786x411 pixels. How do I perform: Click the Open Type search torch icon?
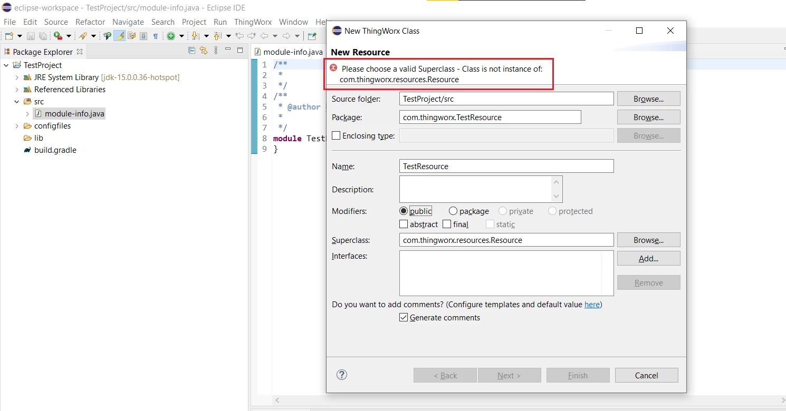point(82,36)
